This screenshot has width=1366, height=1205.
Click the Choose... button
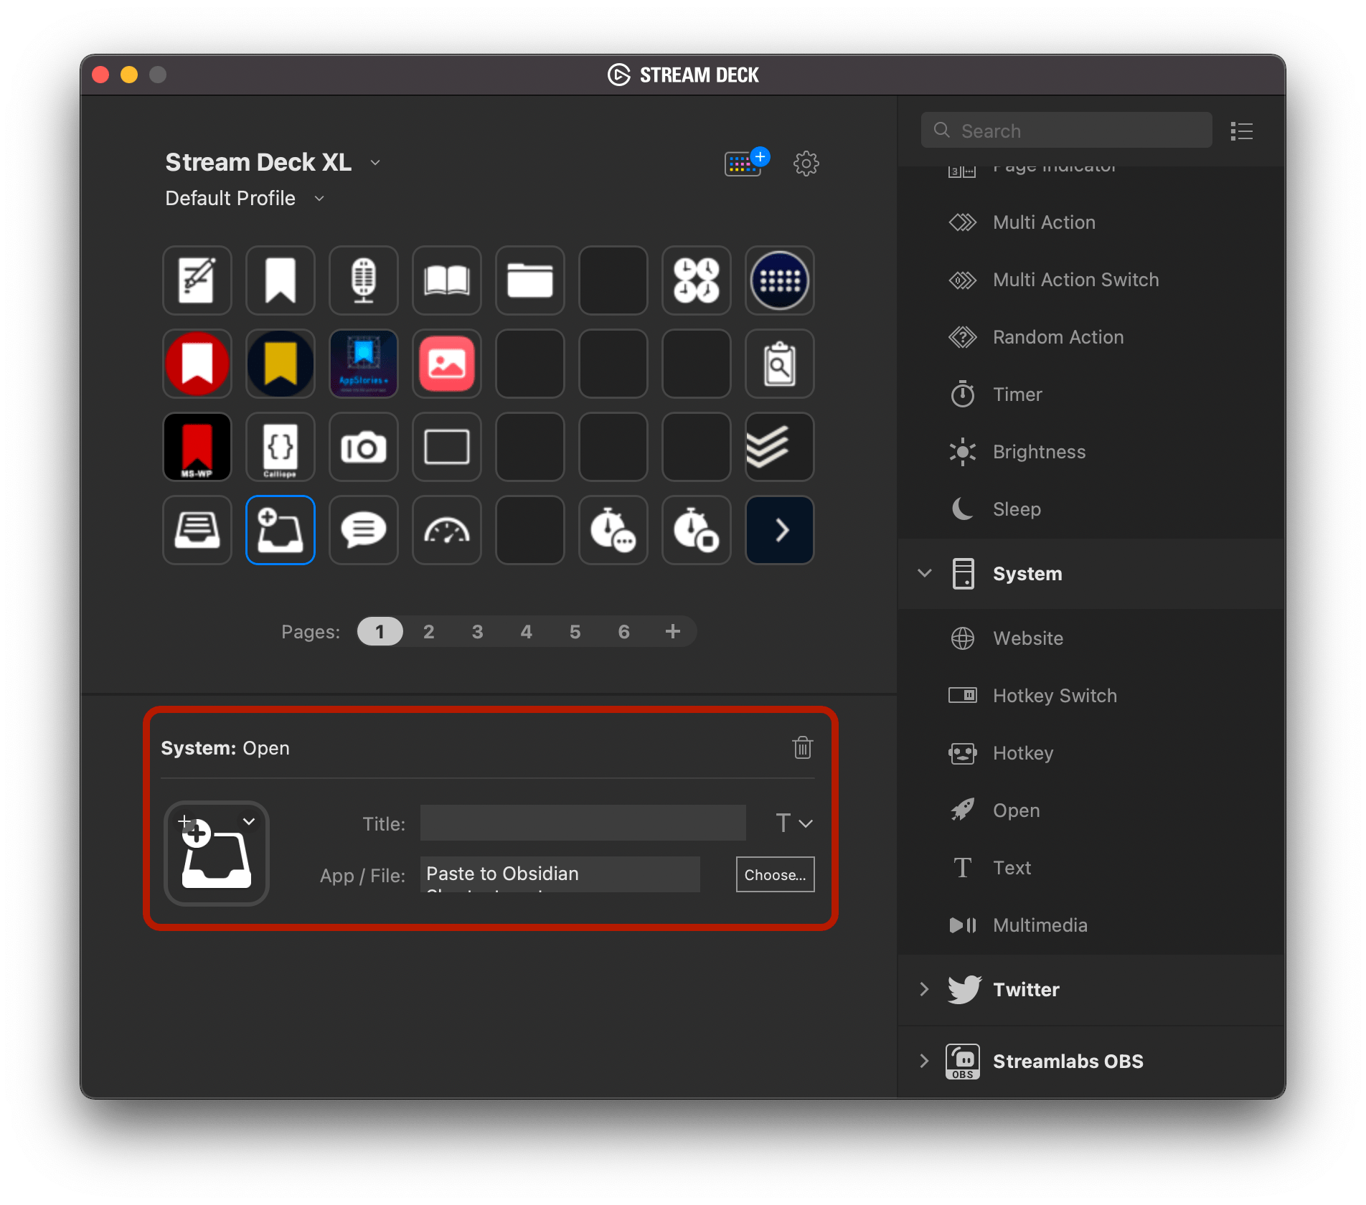pyautogui.click(x=775, y=874)
